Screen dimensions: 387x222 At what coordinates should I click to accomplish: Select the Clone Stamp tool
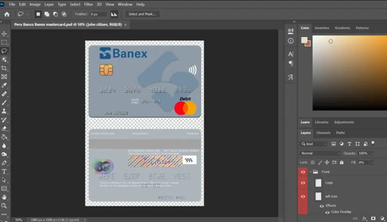(4, 111)
